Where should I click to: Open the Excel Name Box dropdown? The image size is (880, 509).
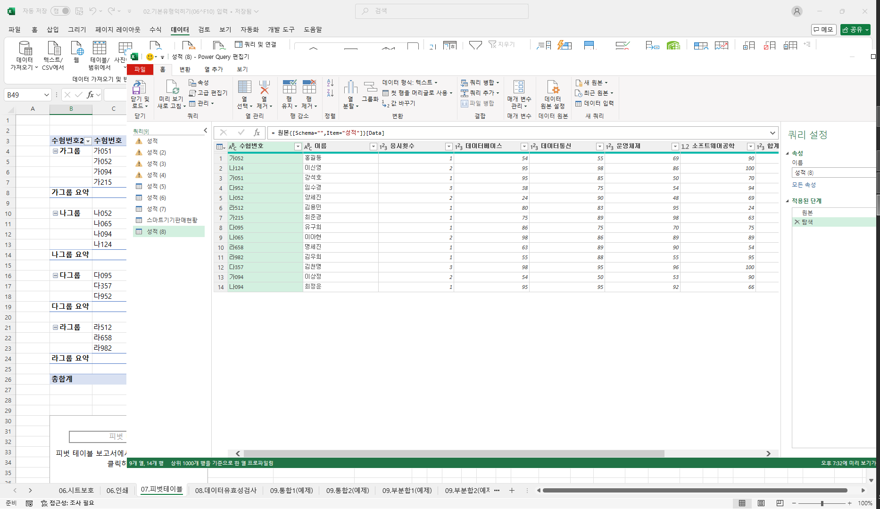click(47, 95)
